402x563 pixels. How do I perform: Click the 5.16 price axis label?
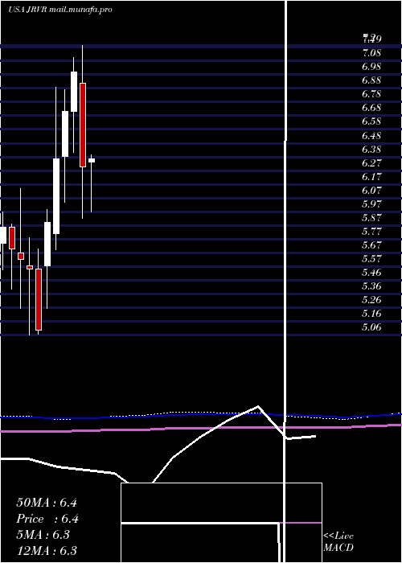coord(371,314)
